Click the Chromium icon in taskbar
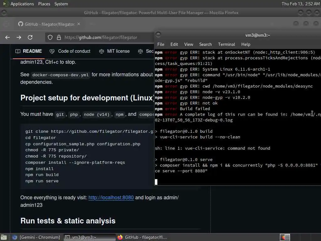321x241 pixels. click(15, 237)
